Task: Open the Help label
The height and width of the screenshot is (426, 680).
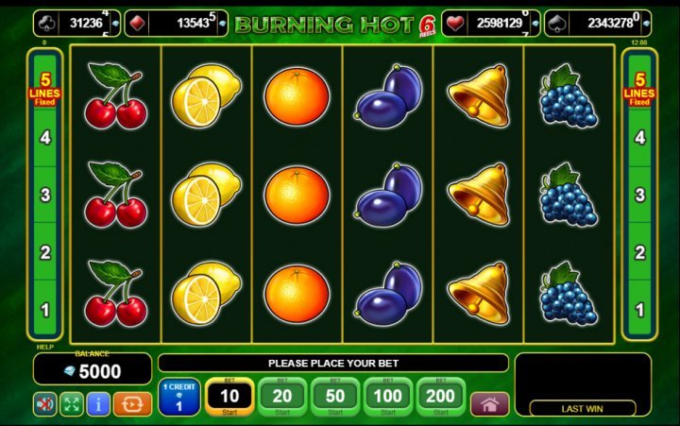Action: point(45,347)
